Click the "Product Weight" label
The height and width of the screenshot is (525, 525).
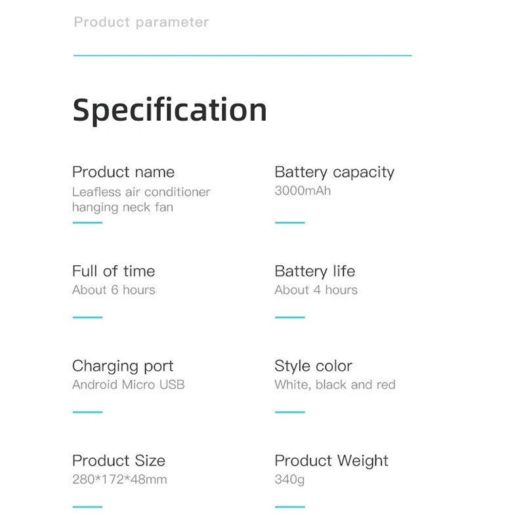[x=331, y=461]
